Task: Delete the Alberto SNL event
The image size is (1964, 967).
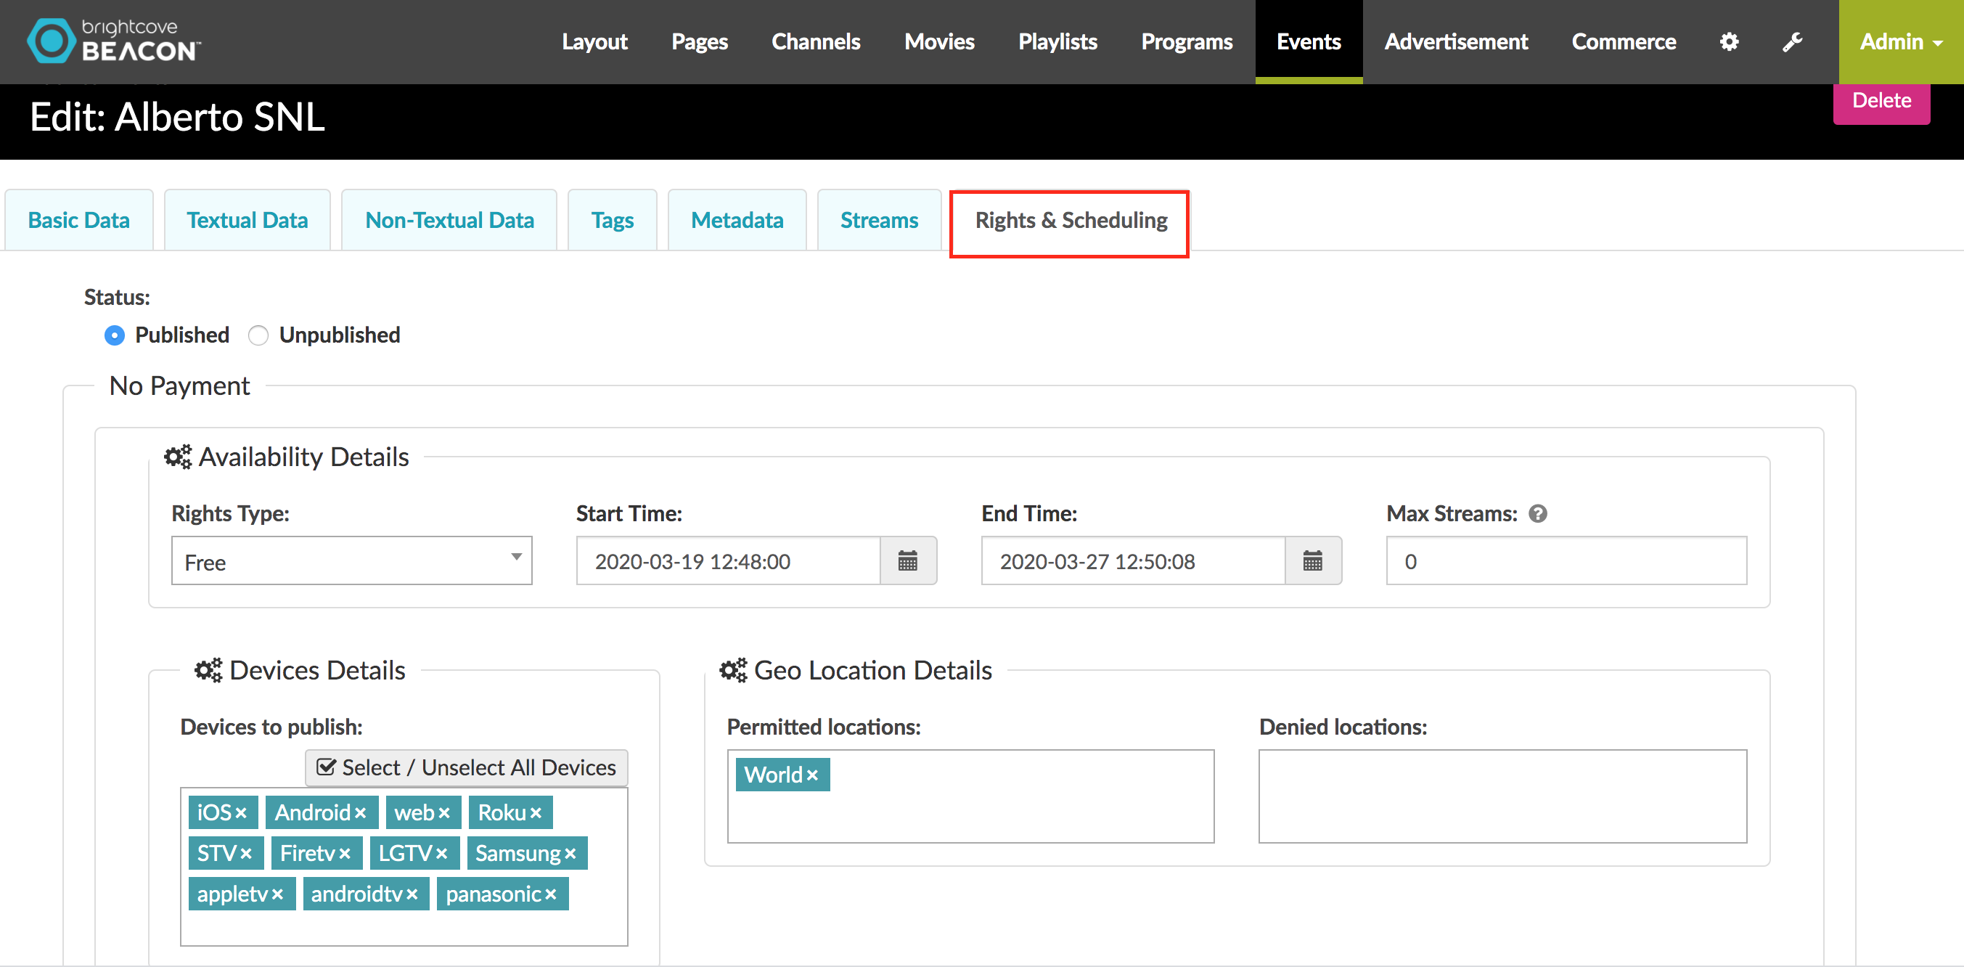Action: point(1882,102)
